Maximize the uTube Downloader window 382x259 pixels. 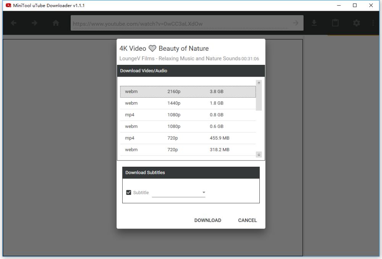coord(355,5)
